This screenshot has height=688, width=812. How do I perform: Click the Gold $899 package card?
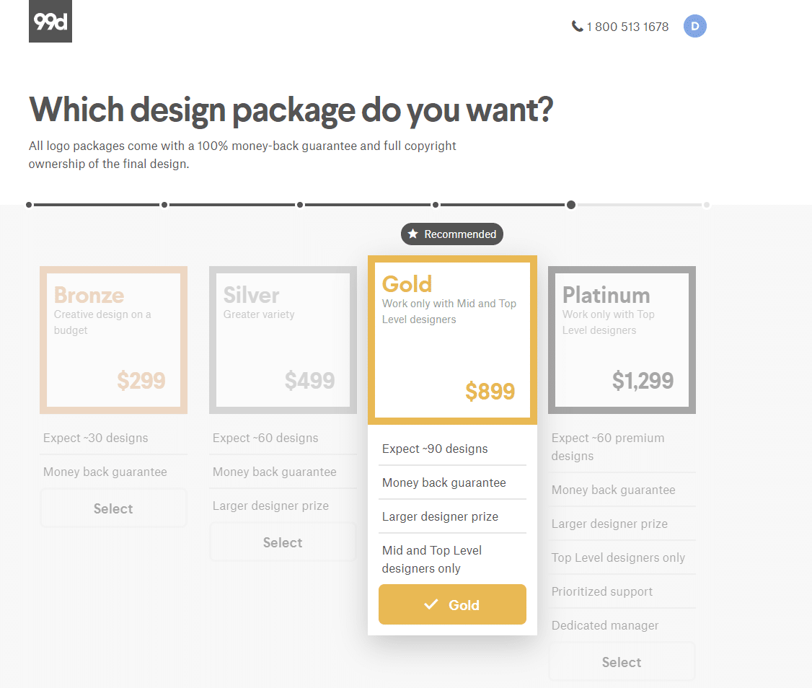pos(452,340)
